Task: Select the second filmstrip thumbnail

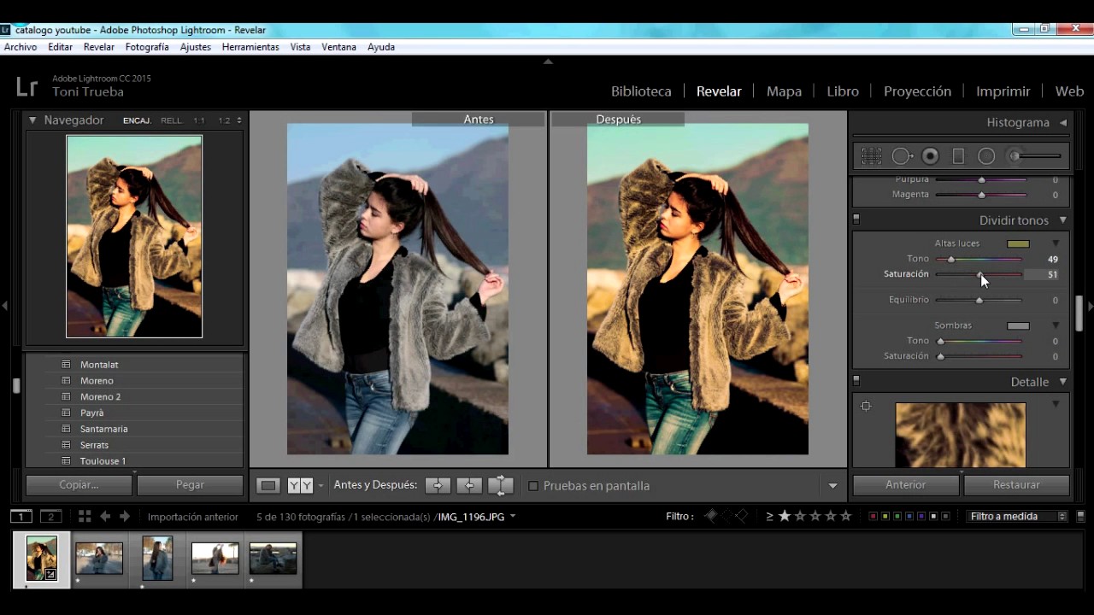Action: (99, 559)
